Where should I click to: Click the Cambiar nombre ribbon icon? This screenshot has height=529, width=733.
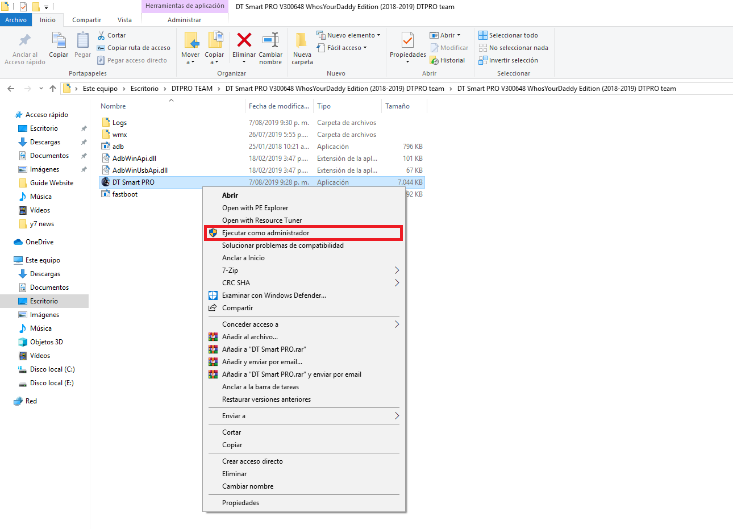pos(270,40)
